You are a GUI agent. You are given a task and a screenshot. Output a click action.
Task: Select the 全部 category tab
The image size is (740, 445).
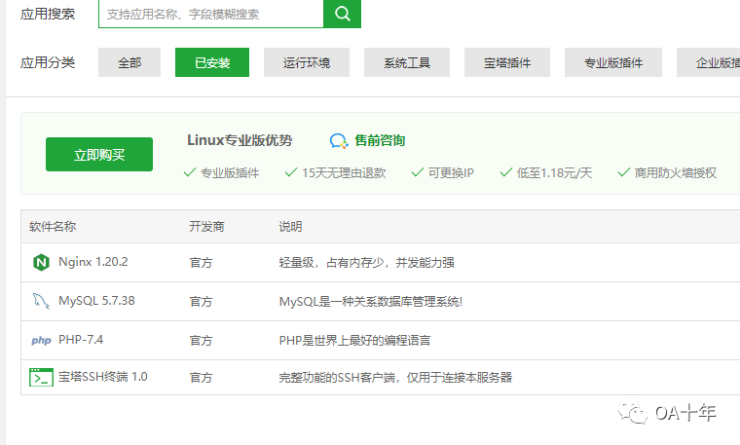point(129,62)
